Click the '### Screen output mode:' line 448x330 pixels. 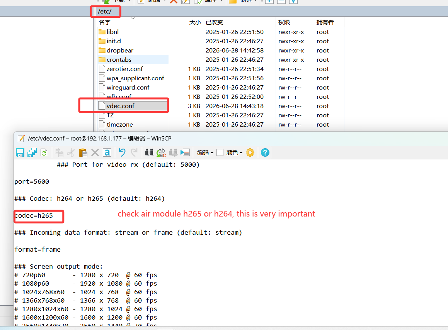(x=59, y=266)
